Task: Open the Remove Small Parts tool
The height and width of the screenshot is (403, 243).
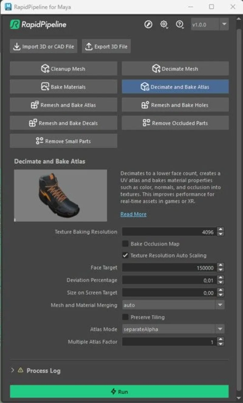Action: pos(63,141)
